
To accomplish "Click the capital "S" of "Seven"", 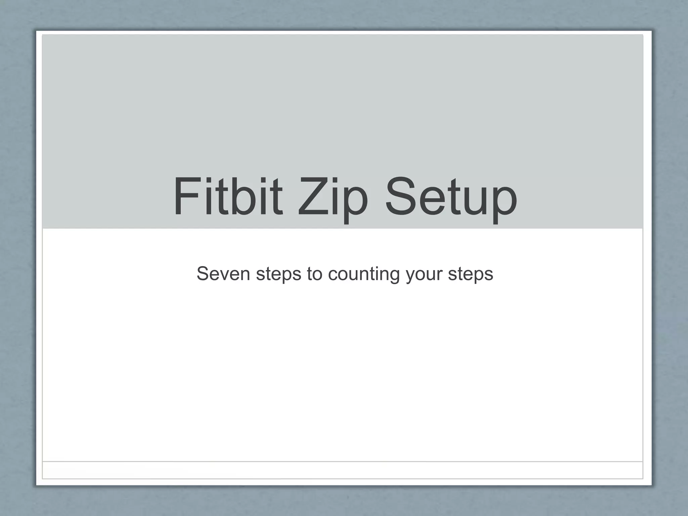I will [x=204, y=274].
